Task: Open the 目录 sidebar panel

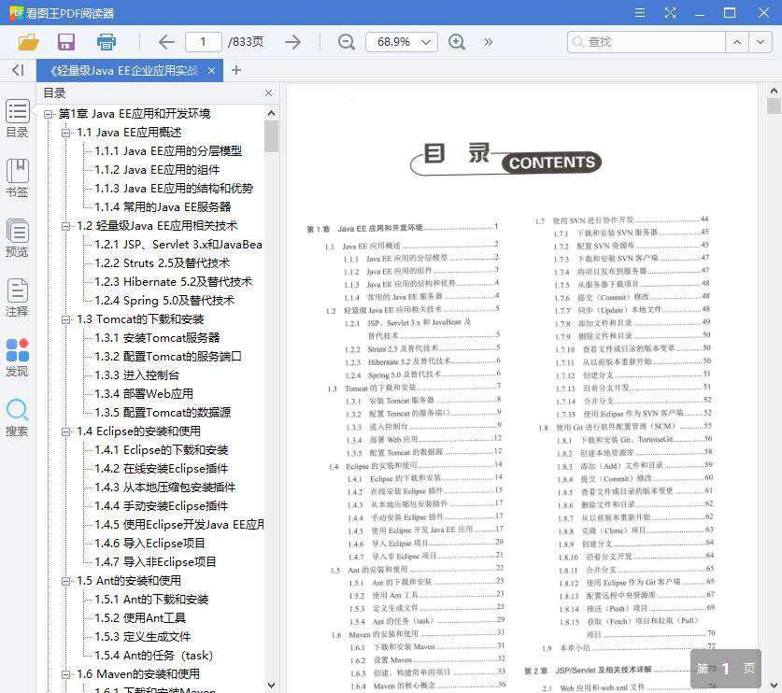Action: pos(18,119)
